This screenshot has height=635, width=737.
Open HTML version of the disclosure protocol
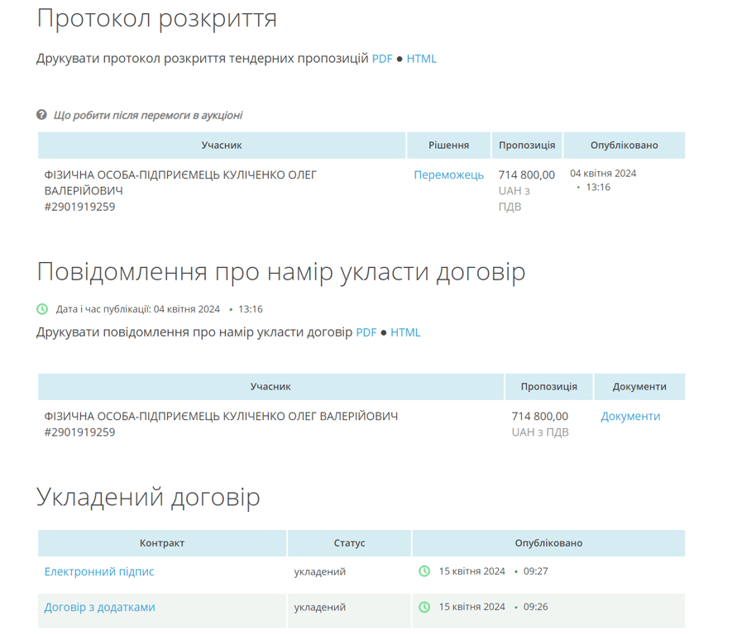(422, 59)
